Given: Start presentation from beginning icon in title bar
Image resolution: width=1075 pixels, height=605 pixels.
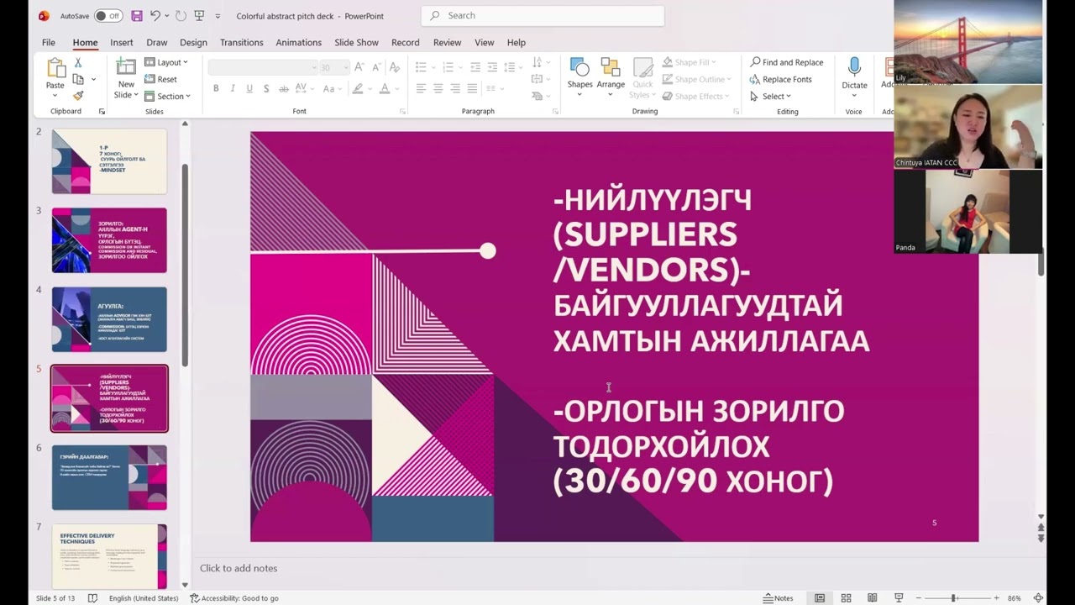Looking at the screenshot, I should click(x=199, y=16).
